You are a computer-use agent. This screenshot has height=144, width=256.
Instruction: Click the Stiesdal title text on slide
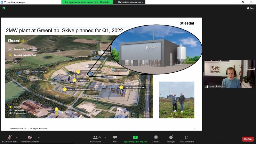coord(187,23)
